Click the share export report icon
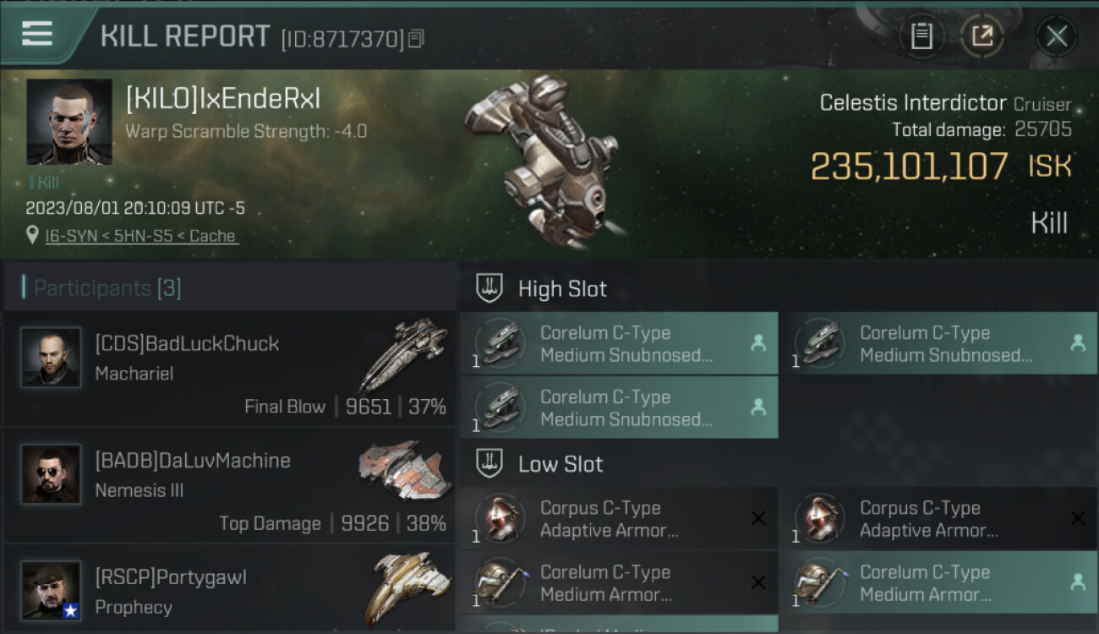The image size is (1099, 634). point(981,36)
